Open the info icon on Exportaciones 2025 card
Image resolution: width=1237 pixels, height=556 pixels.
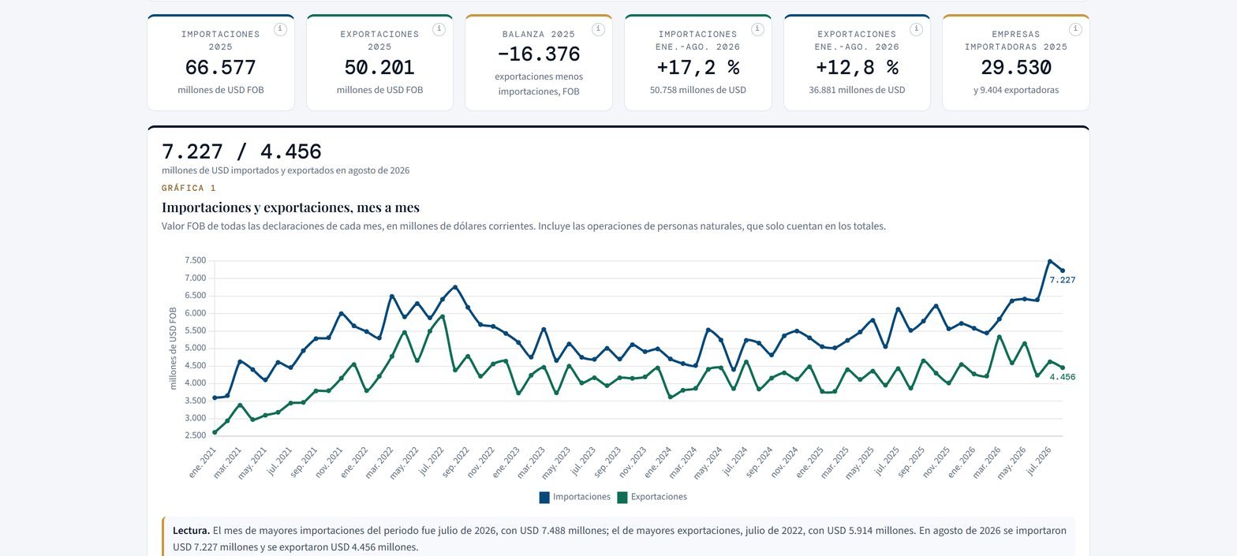439,29
